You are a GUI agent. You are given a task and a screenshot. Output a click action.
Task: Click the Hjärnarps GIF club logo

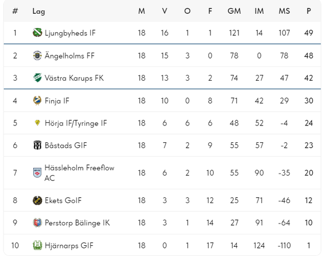tap(37, 245)
